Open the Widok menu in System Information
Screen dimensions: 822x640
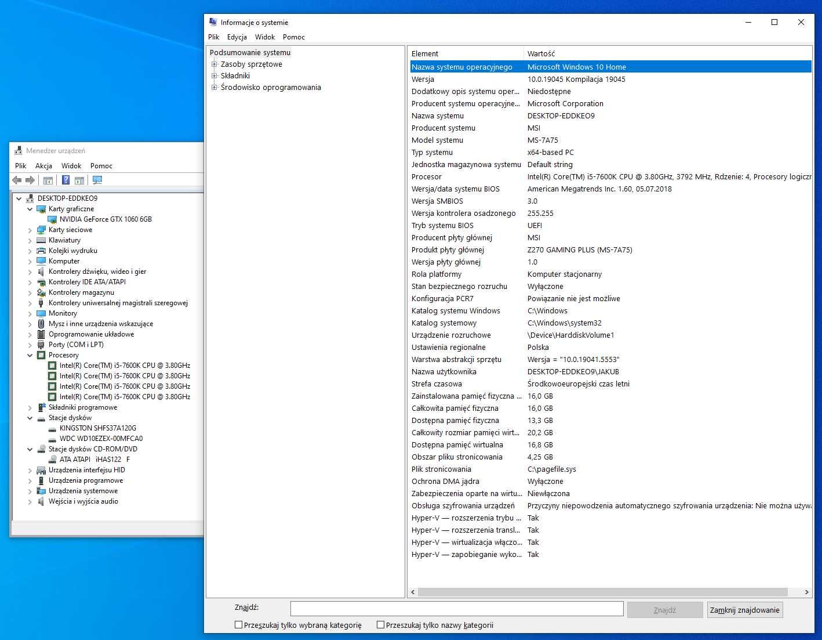[x=265, y=37]
